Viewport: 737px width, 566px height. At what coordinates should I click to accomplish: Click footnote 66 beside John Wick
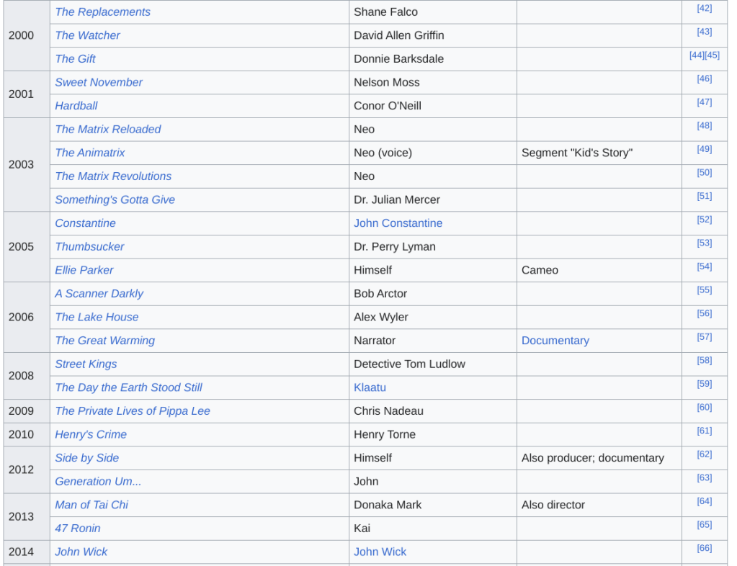click(704, 549)
